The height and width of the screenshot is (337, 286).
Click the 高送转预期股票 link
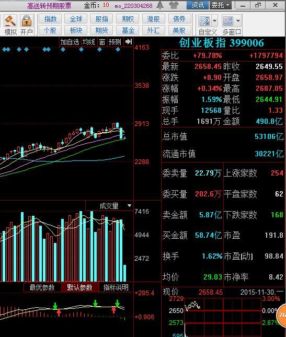tap(49, 6)
